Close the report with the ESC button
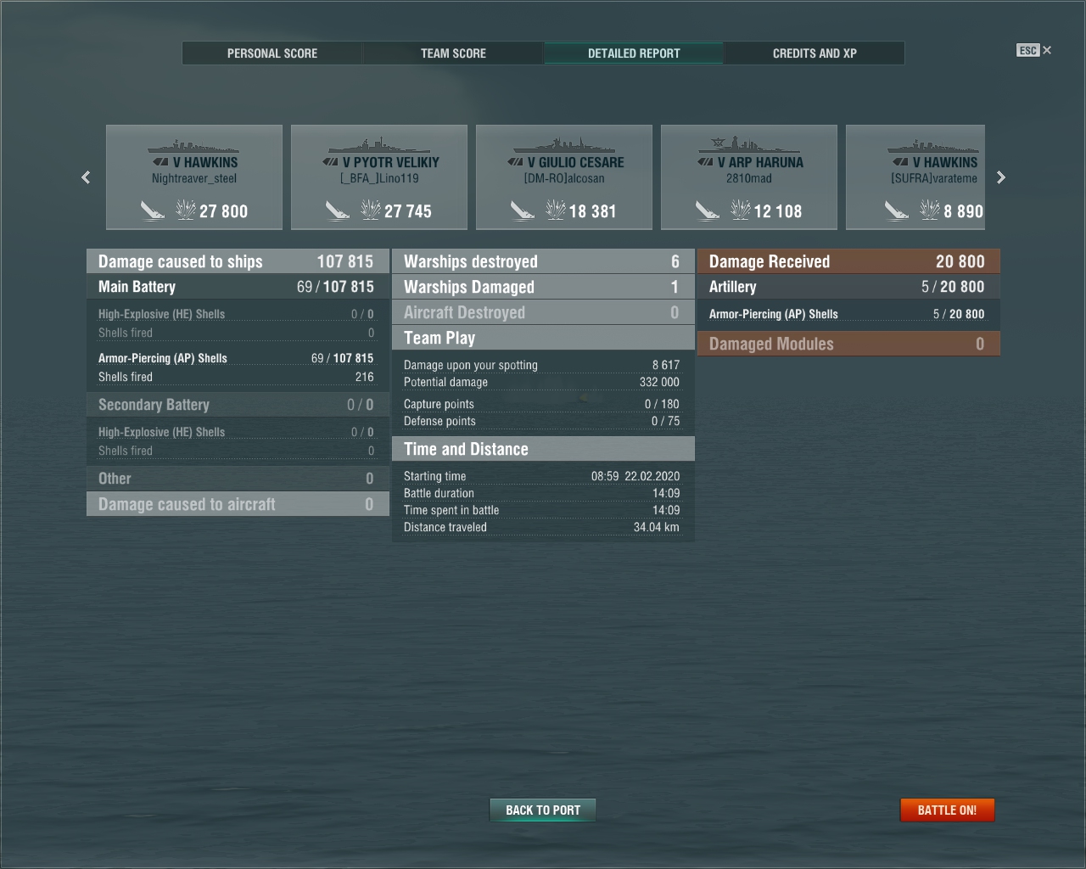 click(1033, 50)
